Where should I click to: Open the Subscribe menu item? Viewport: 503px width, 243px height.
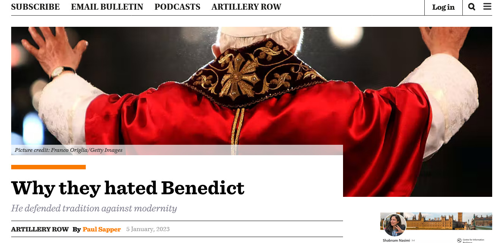pos(35,7)
